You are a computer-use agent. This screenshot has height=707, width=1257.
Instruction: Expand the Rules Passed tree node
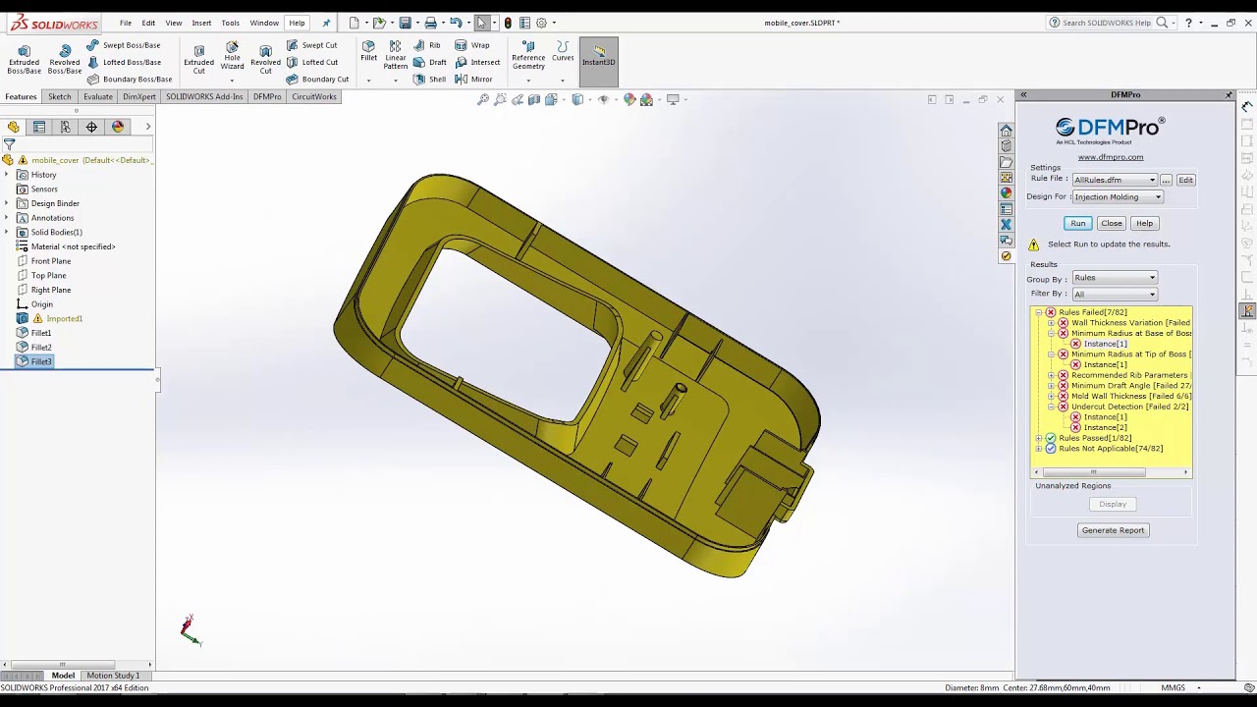tap(1038, 438)
